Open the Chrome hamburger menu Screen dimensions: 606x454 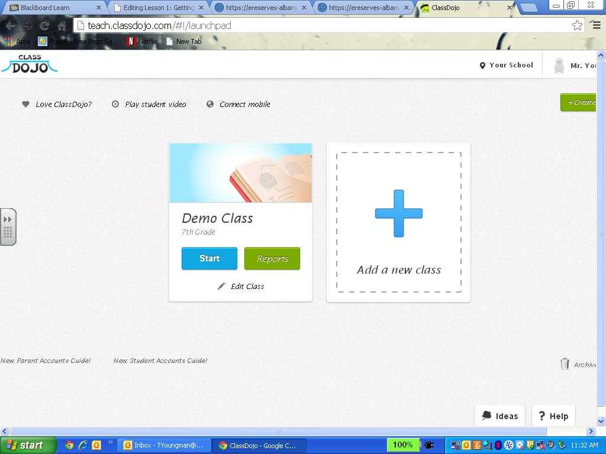point(597,25)
